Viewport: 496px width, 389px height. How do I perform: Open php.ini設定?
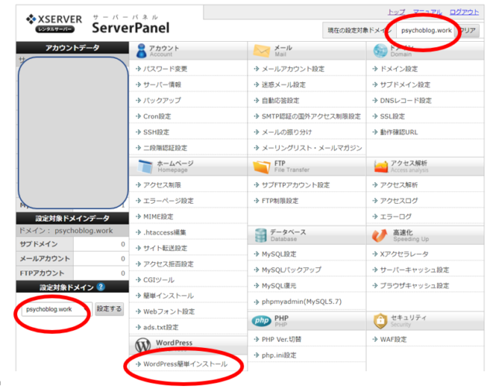(x=279, y=355)
